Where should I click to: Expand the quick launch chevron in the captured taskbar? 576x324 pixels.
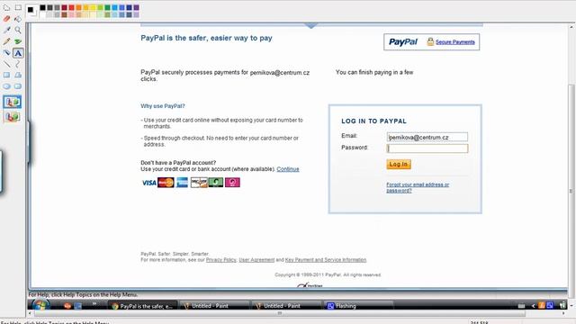[94, 304]
